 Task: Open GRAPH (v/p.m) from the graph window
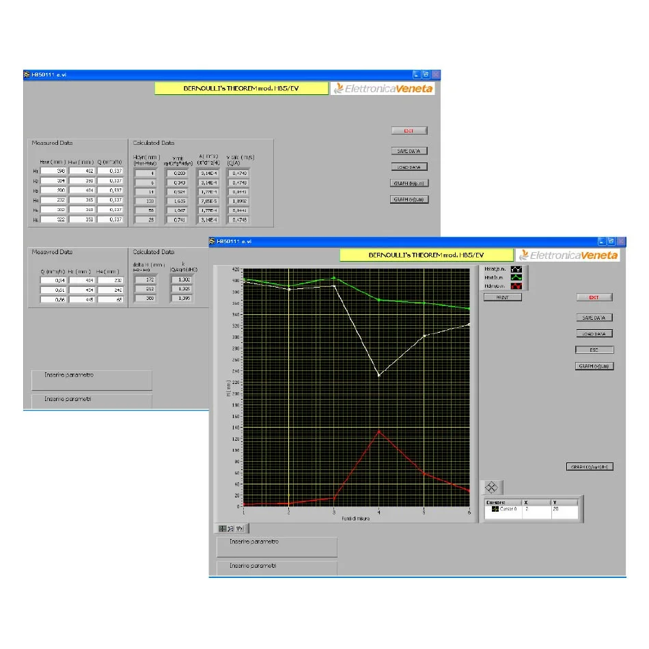[594, 366]
